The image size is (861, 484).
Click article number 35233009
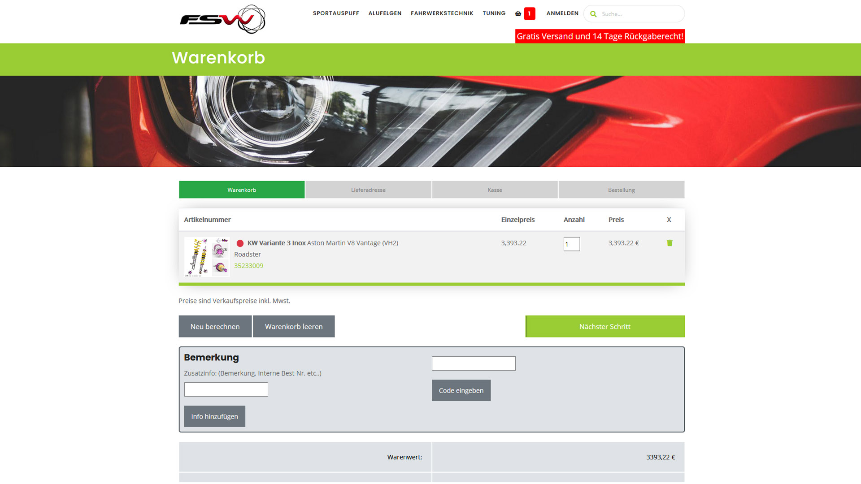click(x=248, y=266)
